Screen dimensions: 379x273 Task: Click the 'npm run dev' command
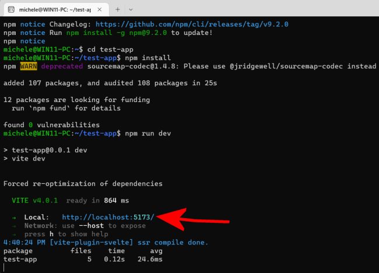coord(148,133)
